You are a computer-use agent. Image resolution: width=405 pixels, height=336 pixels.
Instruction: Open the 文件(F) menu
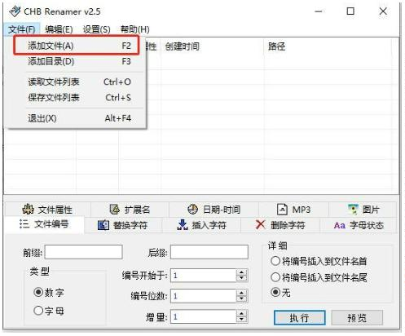point(22,29)
